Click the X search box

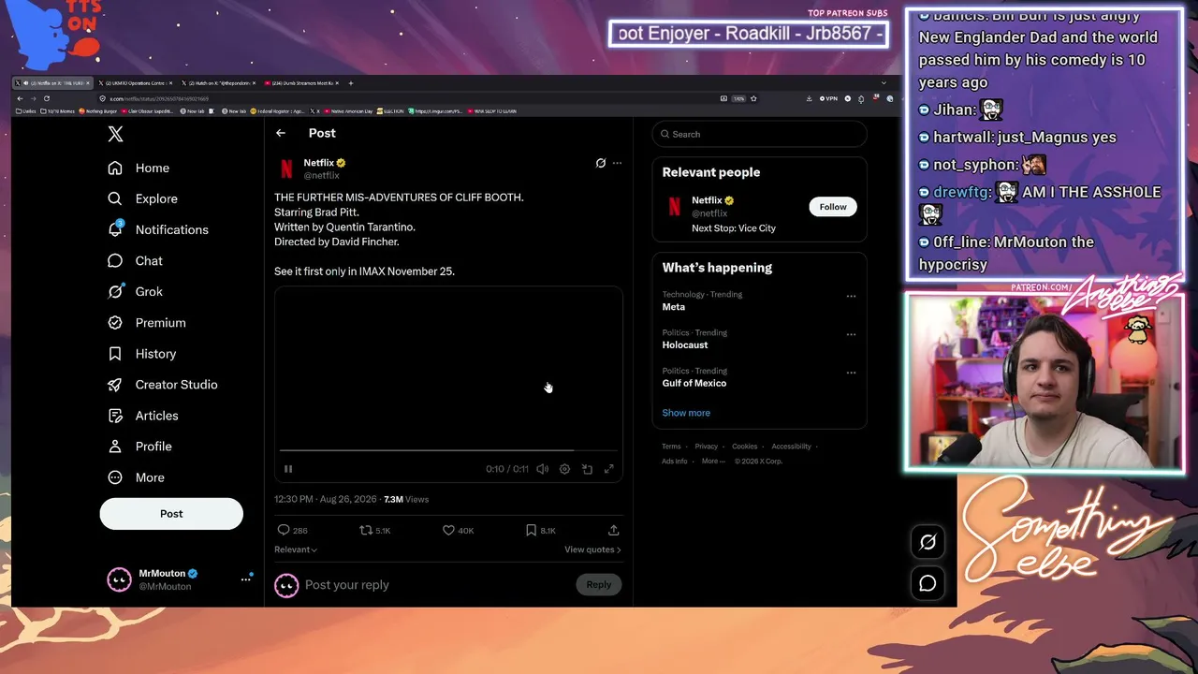click(x=759, y=134)
